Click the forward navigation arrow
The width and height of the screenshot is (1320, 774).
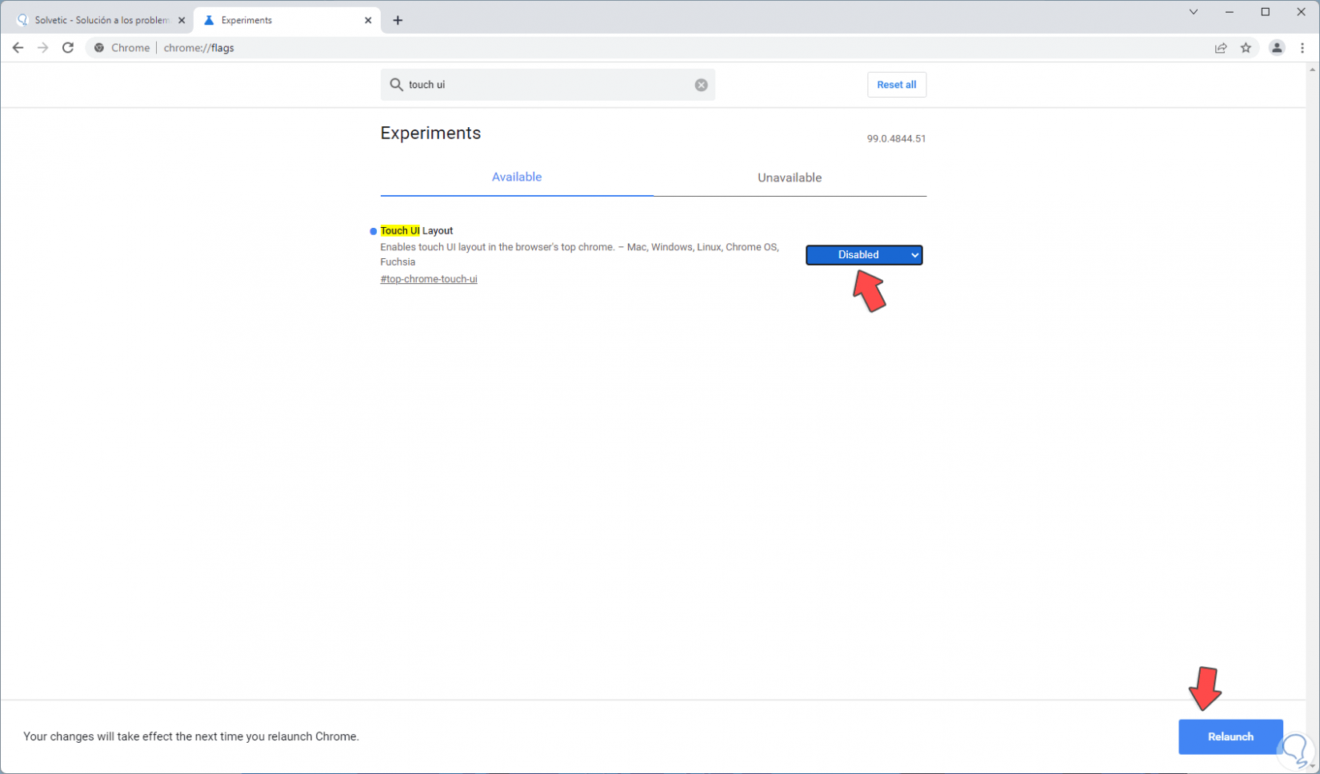[42, 48]
